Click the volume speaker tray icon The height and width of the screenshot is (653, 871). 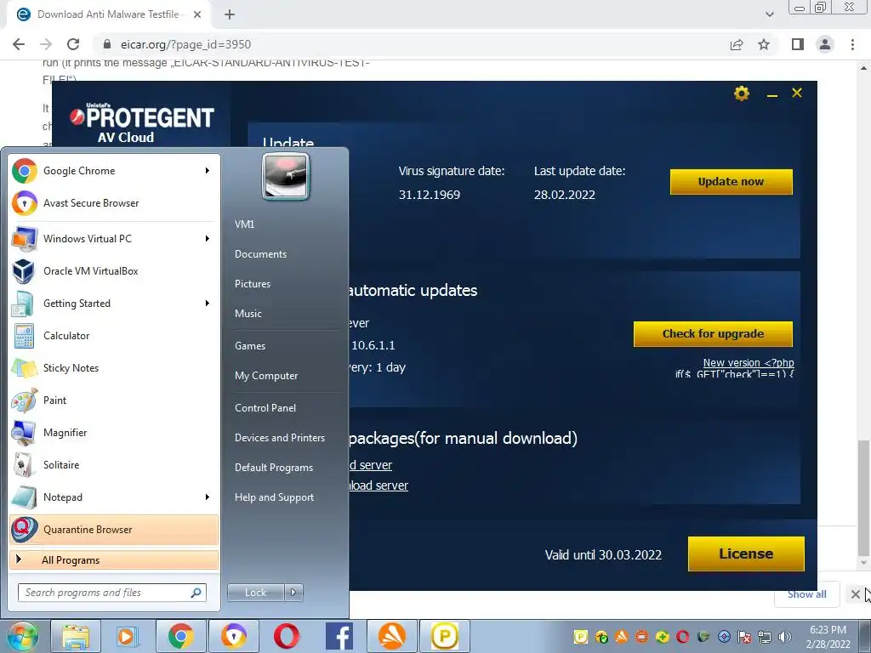coord(785,637)
